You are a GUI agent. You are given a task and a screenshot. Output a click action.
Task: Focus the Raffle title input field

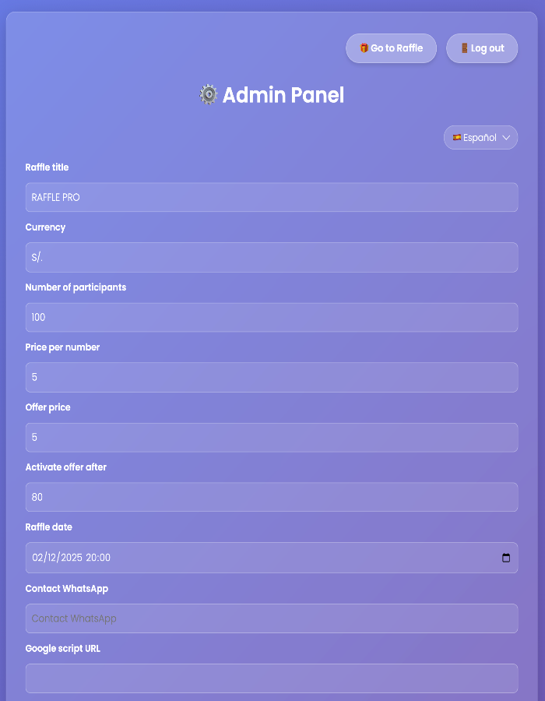point(271,197)
